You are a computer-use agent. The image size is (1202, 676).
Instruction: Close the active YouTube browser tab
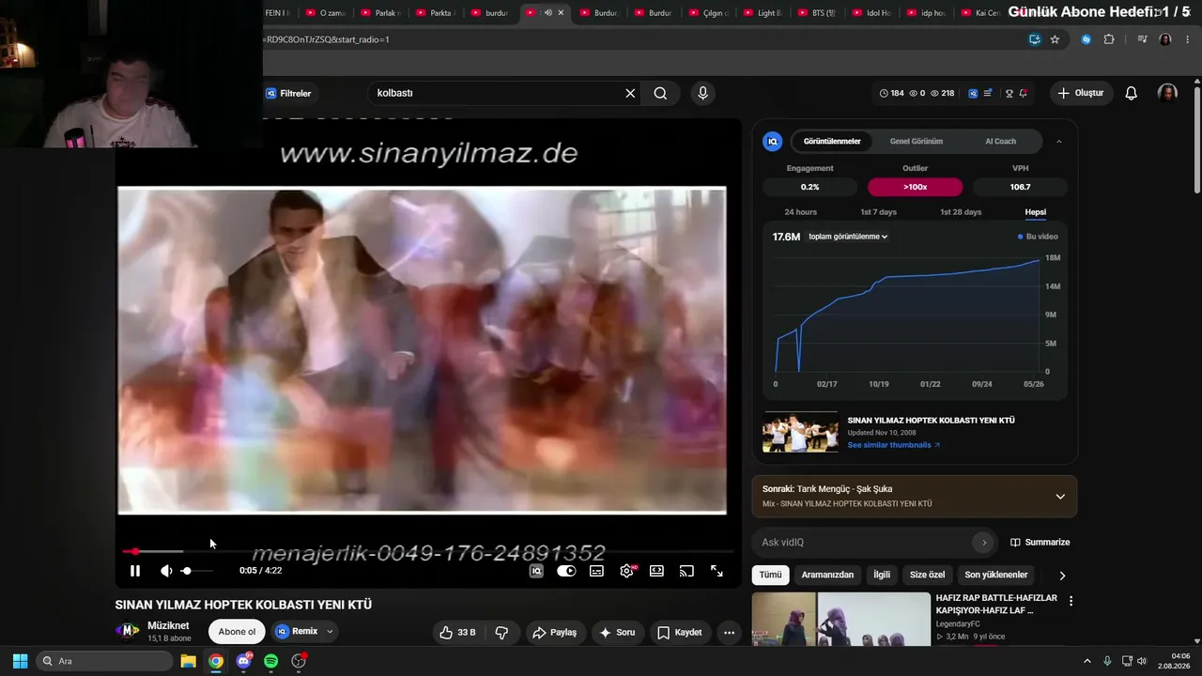(x=561, y=12)
